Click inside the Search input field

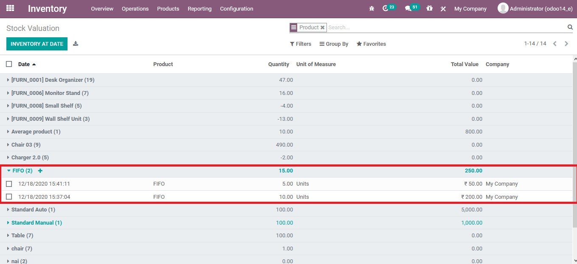tap(446, 28)
